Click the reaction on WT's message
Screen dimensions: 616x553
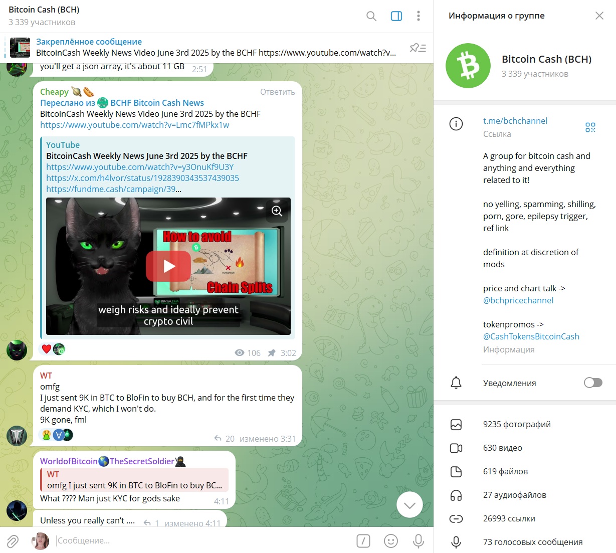pos(56,435)
